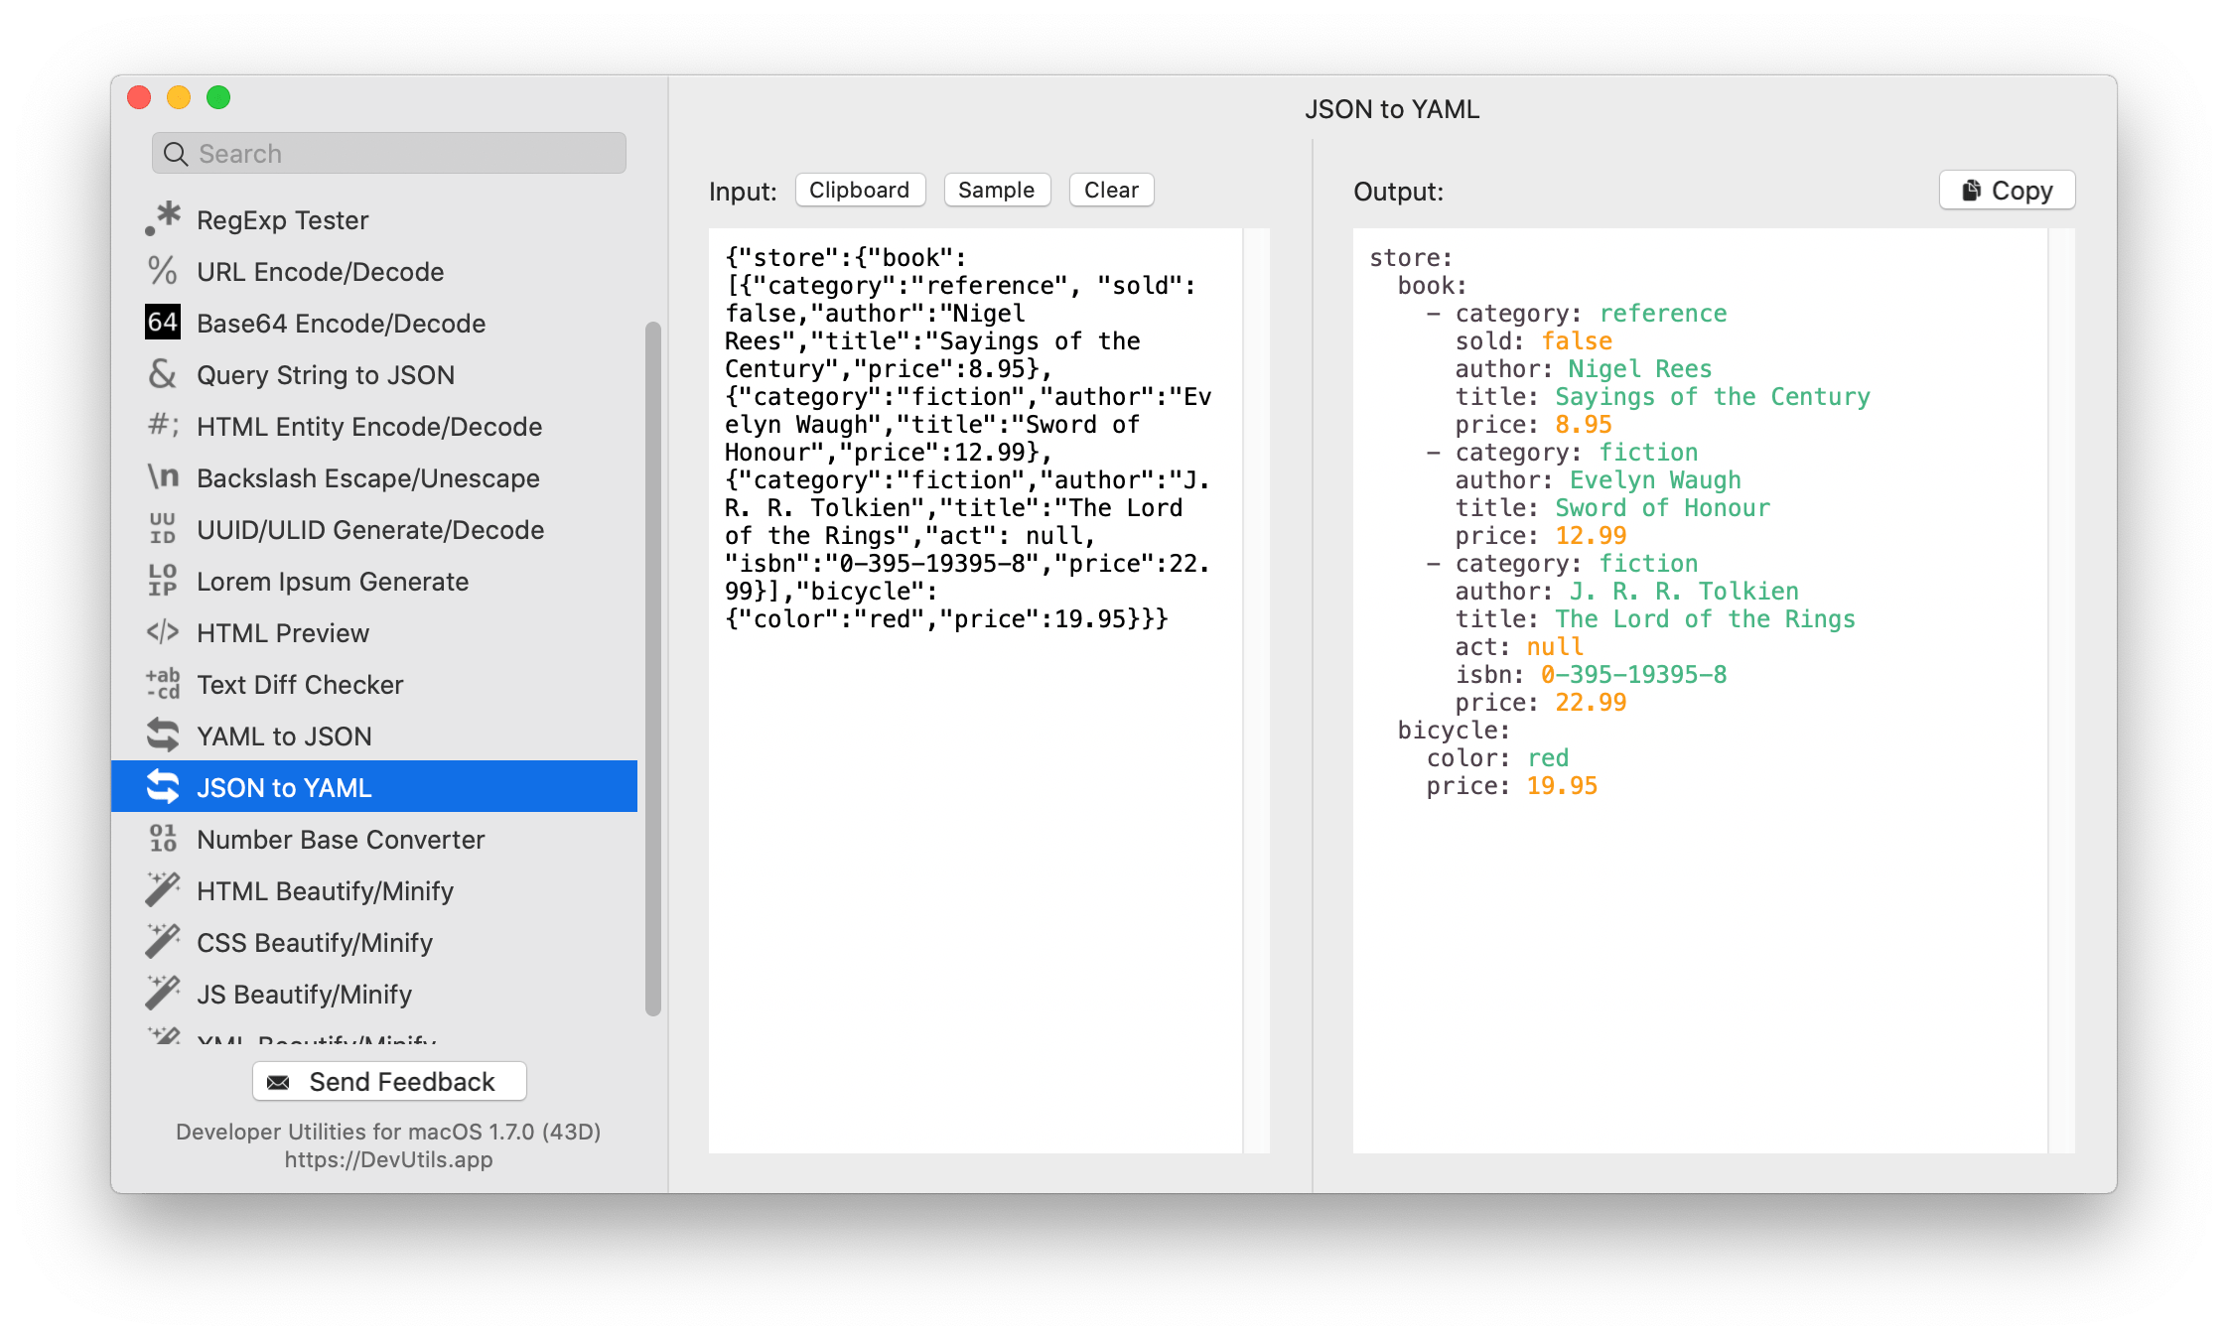Select the HTML Entity Encode/Decode icon

(162, 426)
